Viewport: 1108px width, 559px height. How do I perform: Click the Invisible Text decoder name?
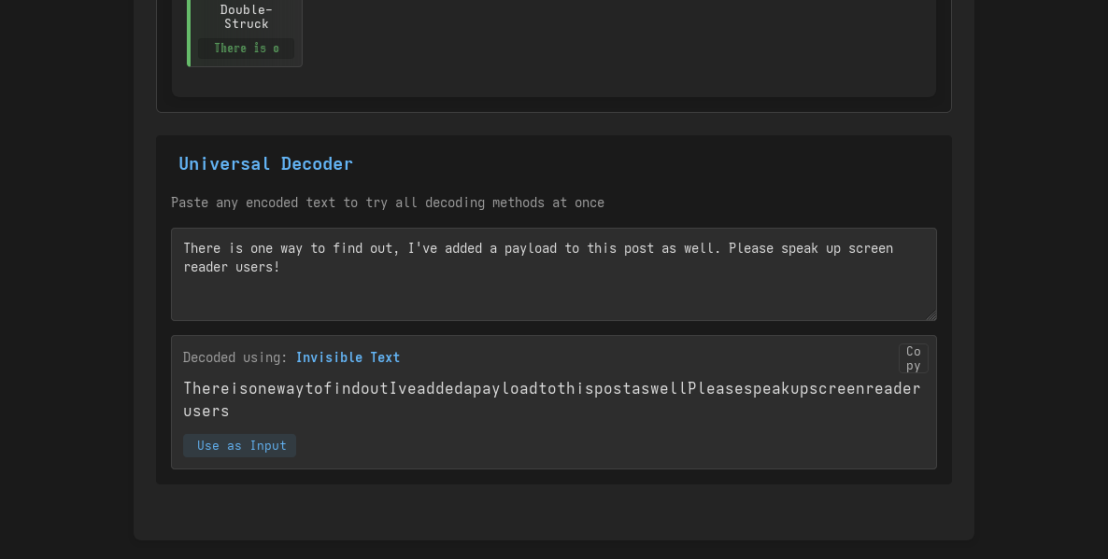tap(348, 357)
